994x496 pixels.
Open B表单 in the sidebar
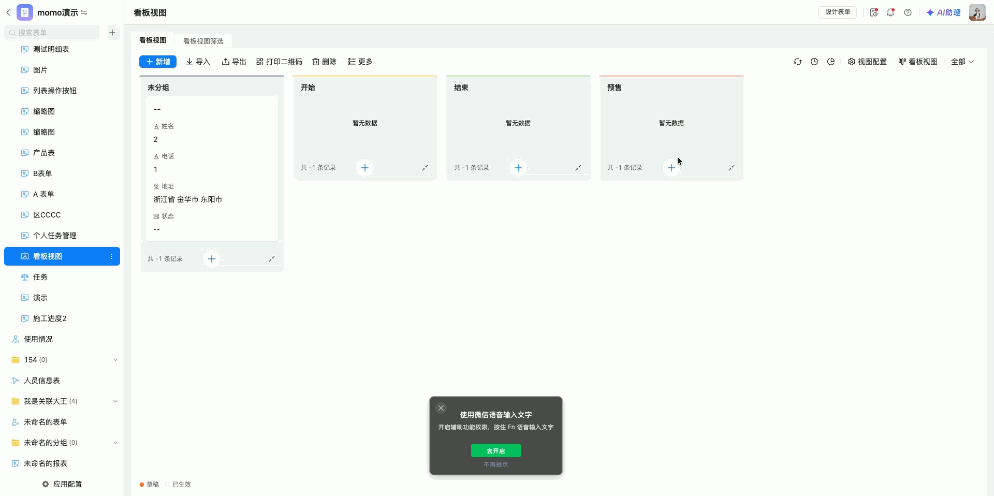click(x=62, y=173)
